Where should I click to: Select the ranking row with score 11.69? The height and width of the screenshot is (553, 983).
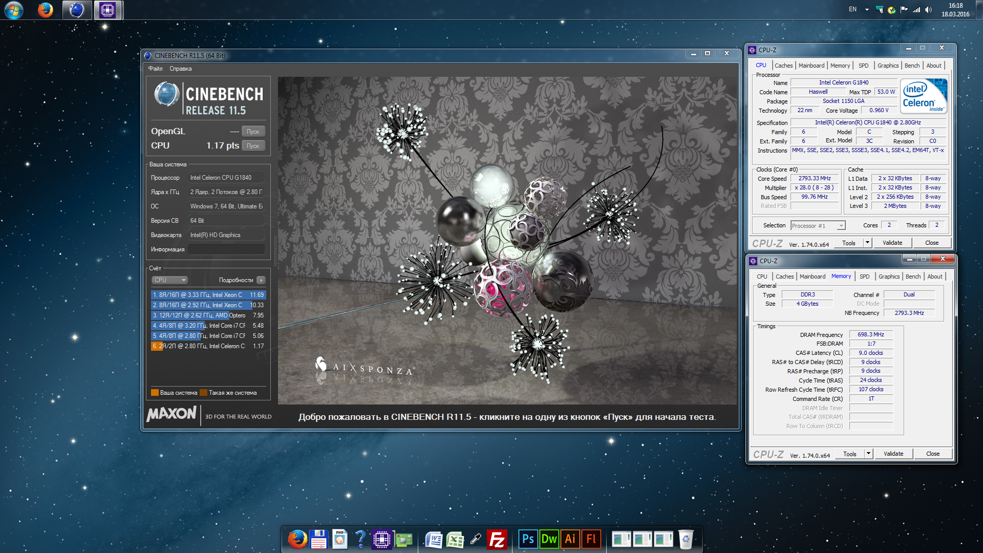208,295
